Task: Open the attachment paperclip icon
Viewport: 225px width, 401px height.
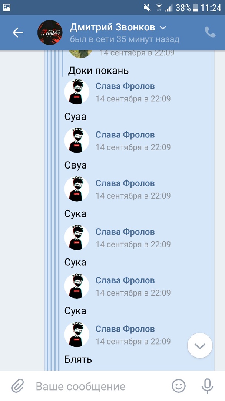Action: point(18,386)
